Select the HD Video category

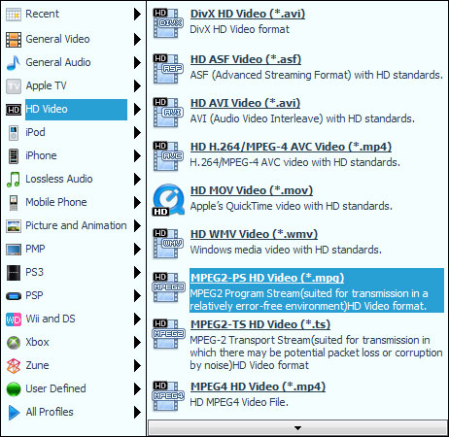tap(76, 110)
